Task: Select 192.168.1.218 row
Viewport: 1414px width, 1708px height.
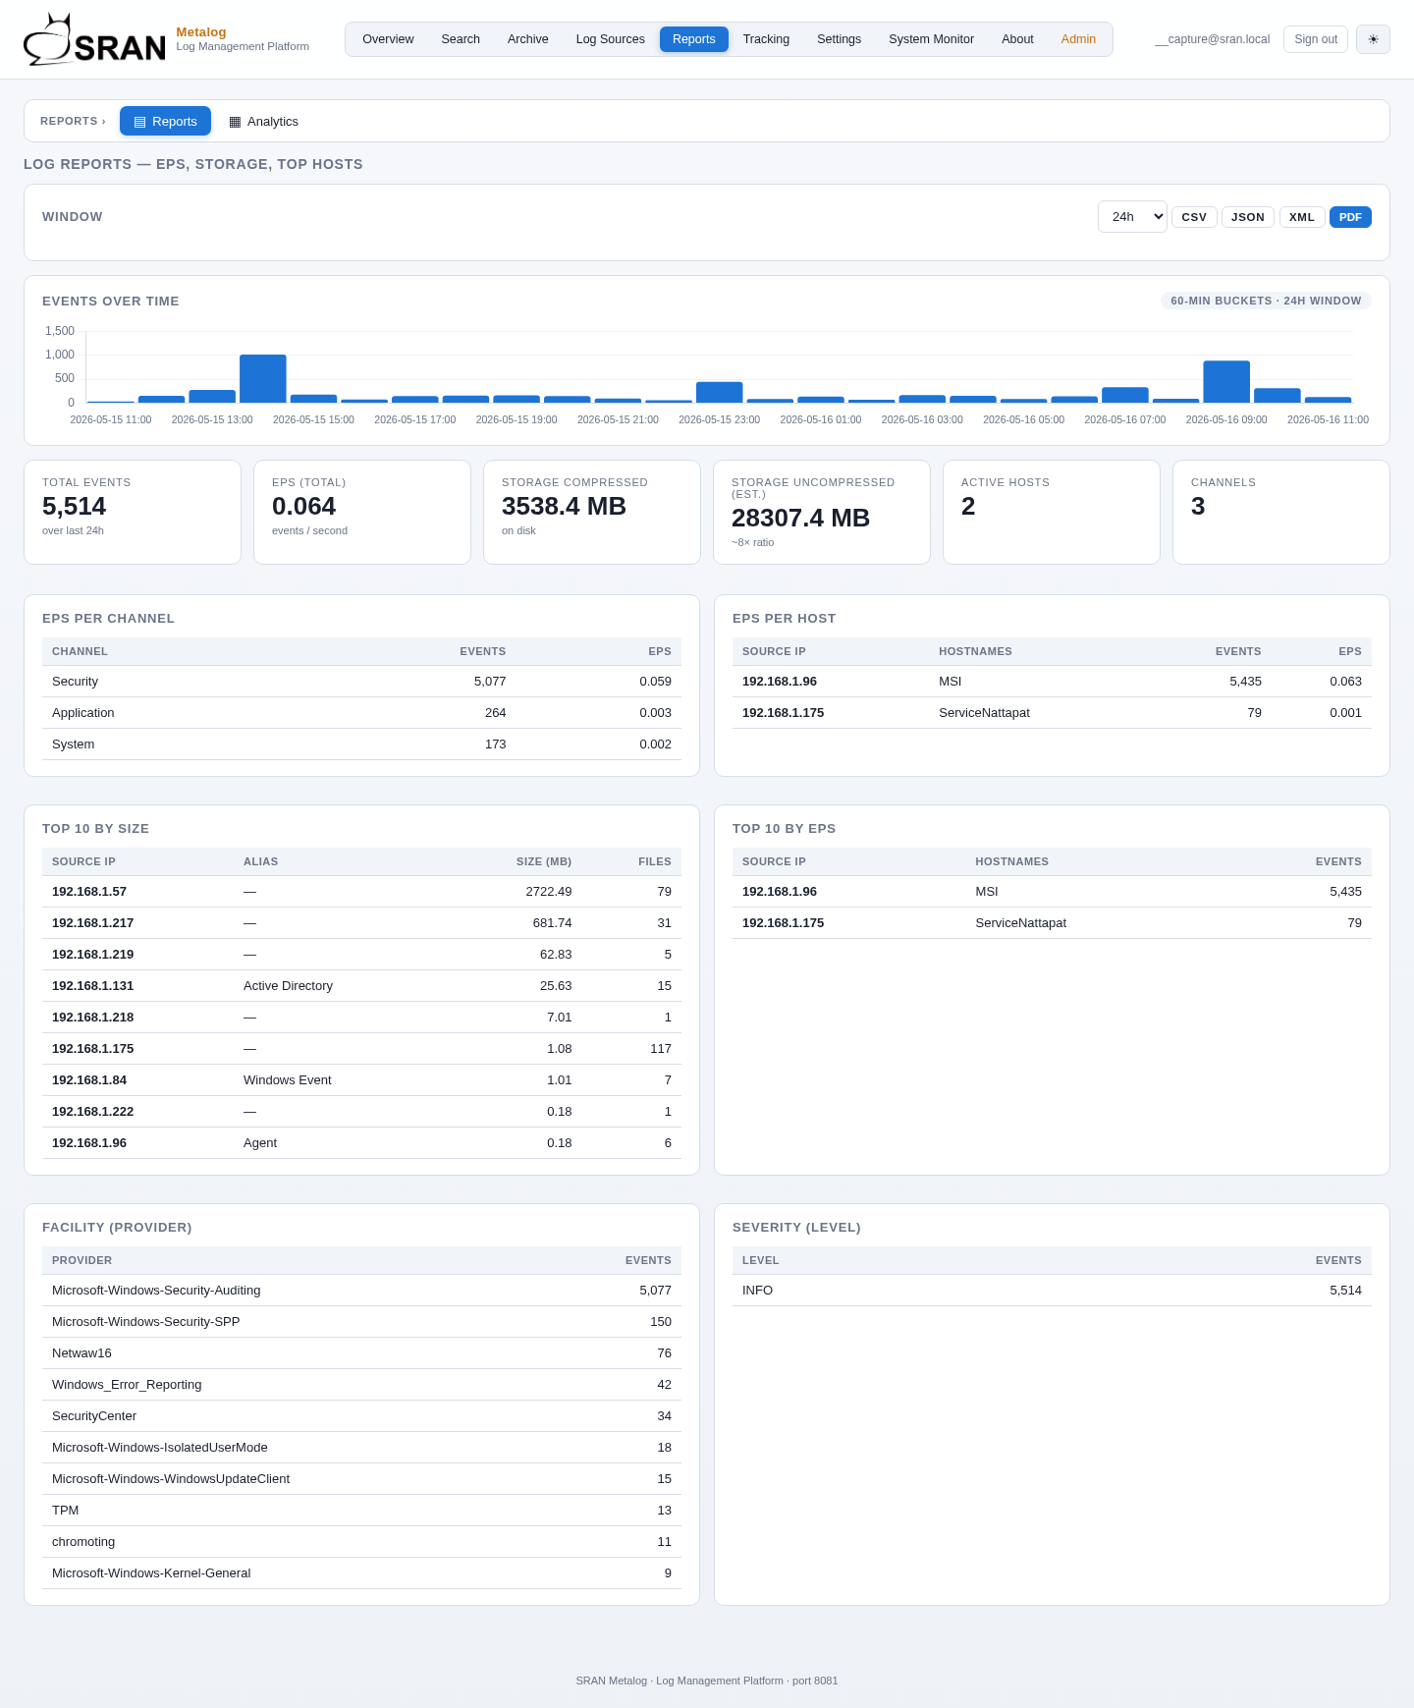Action: (361, 1018)
